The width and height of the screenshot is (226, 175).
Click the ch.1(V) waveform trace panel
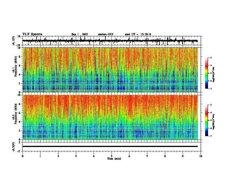112,41
